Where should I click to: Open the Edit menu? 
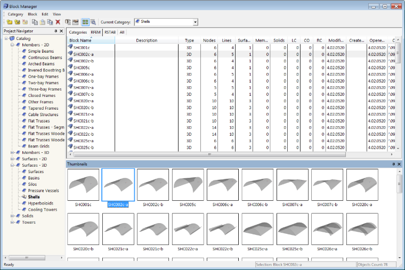pyautogui.click(x=45, y=14)
